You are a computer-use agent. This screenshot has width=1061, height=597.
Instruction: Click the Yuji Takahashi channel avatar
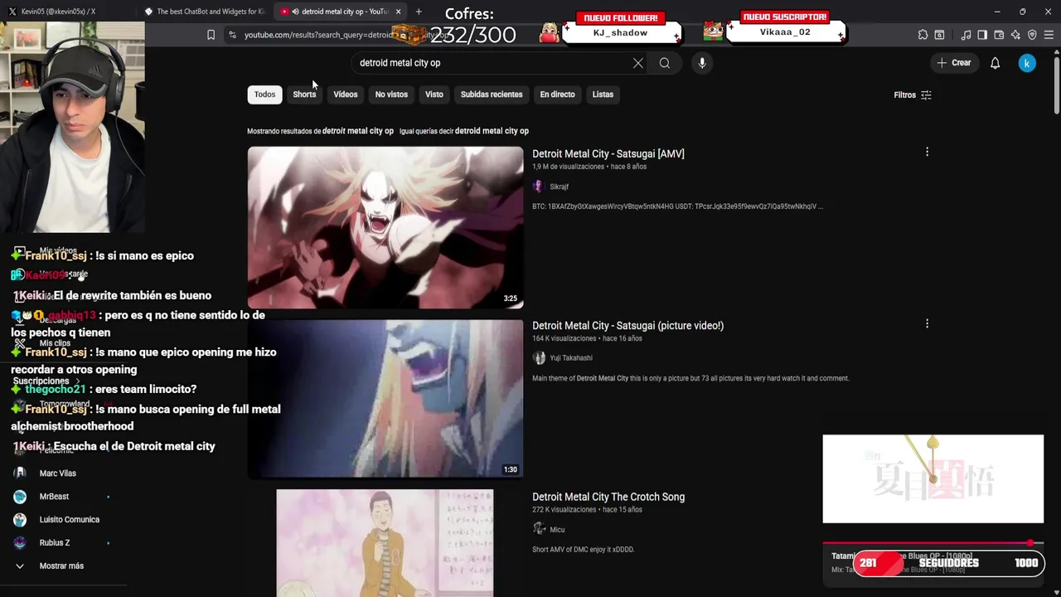[539, 358]
